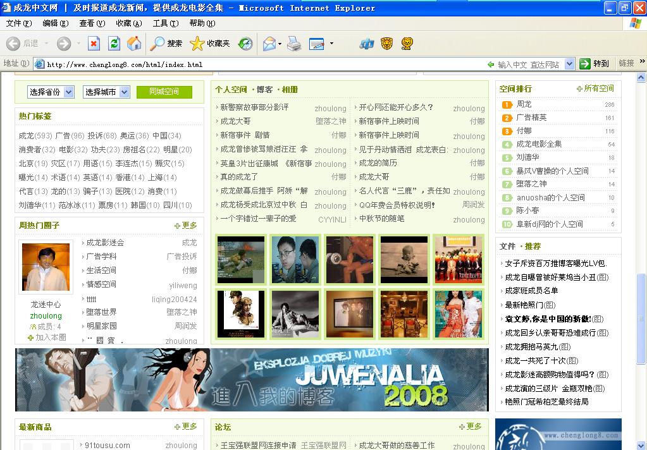Click 更多 link in 周热门圈子
Viewport: 647px width, 450px height.
pos(189,226)
